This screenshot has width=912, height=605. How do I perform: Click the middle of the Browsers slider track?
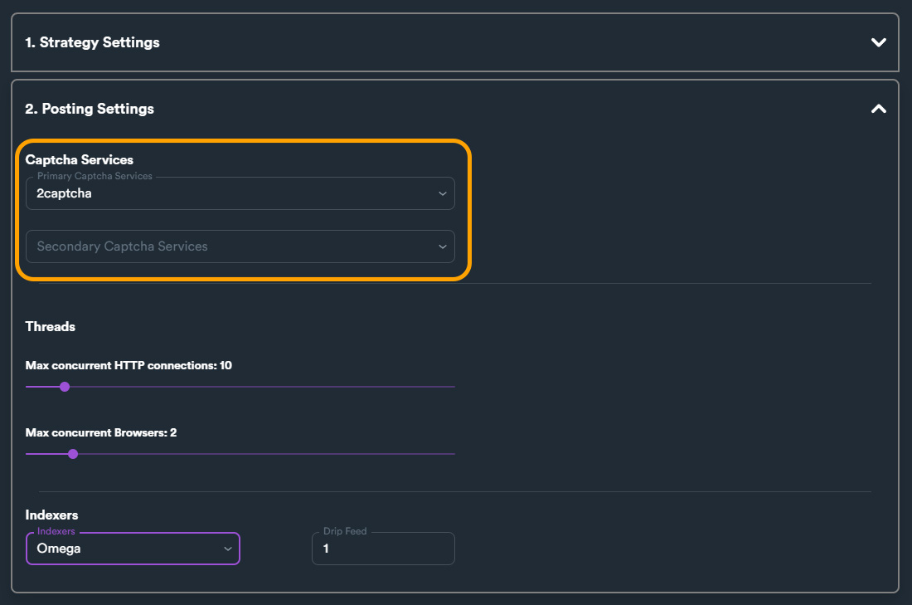pos(240,454)
